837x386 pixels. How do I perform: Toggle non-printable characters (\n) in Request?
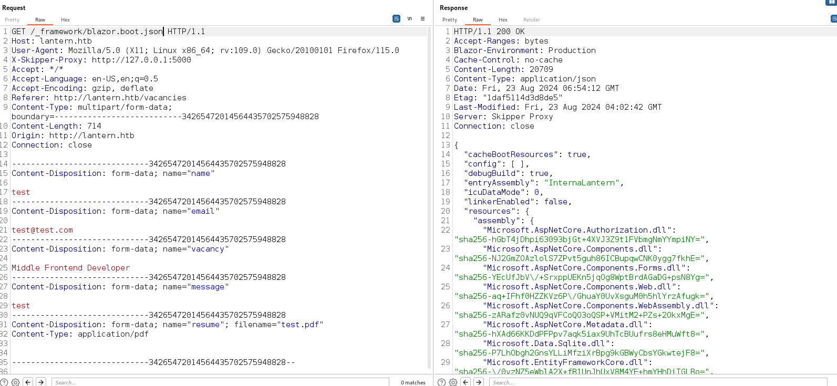click(409, 19)
